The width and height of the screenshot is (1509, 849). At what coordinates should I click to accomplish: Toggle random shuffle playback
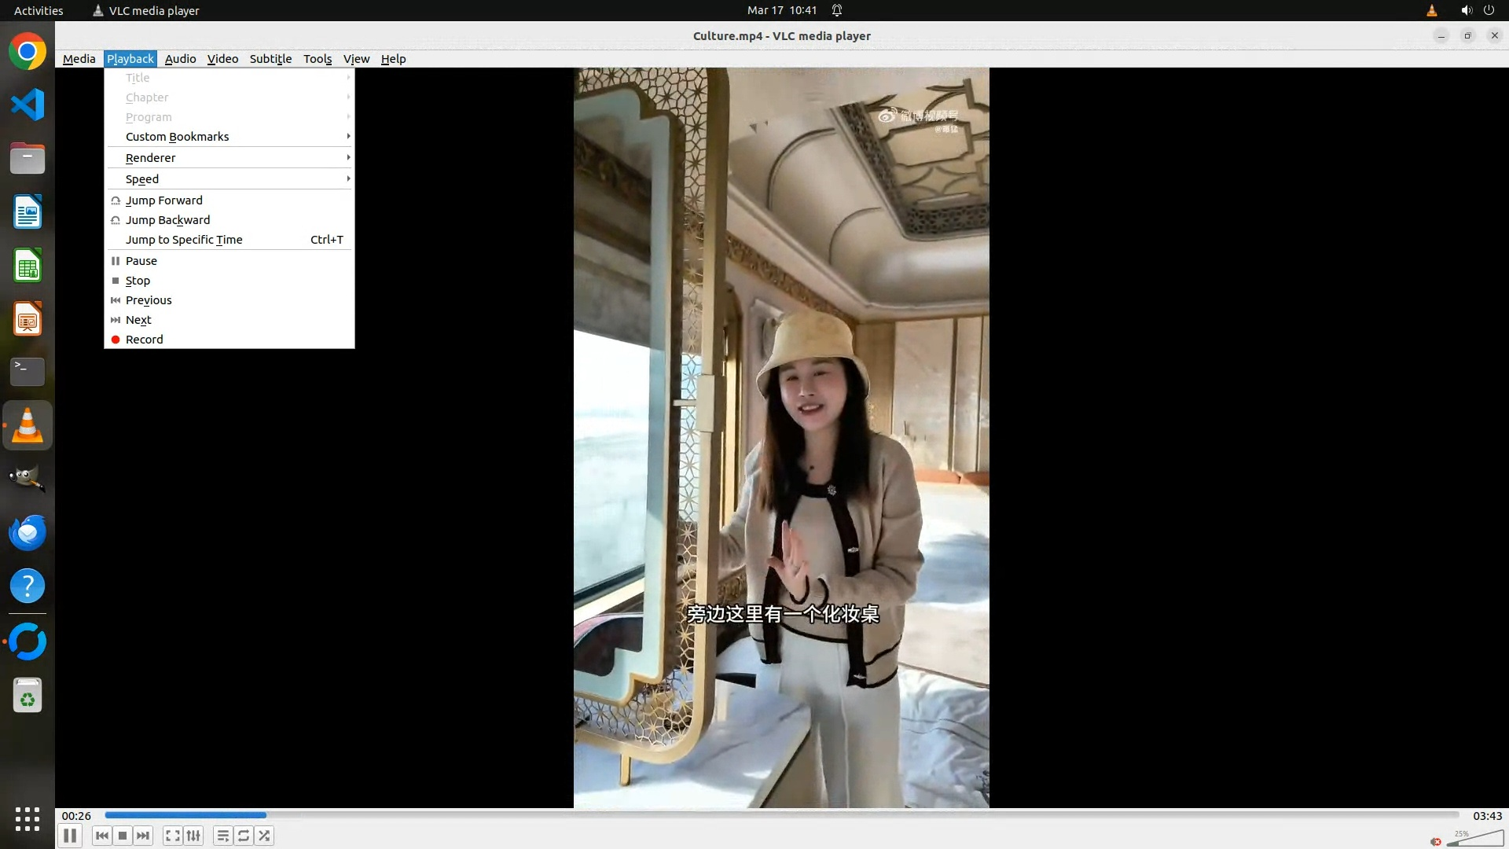(x=265, y=836)
